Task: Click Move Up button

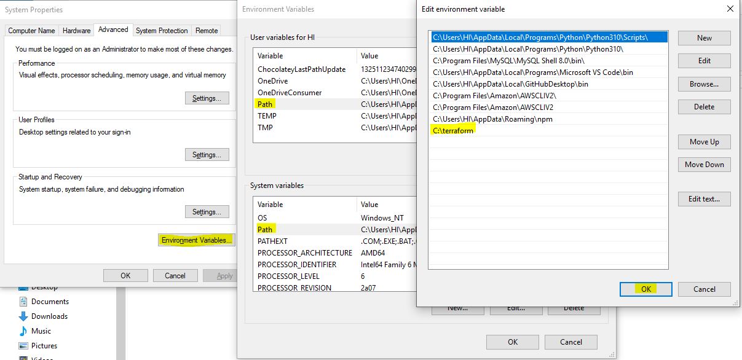Action: point(704,142)
